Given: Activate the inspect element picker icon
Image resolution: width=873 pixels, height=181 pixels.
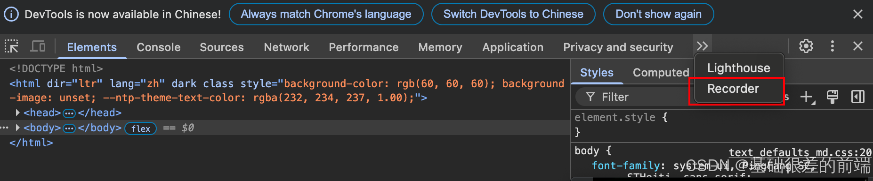Looking at the screenshot, I should tap(11, 46).
